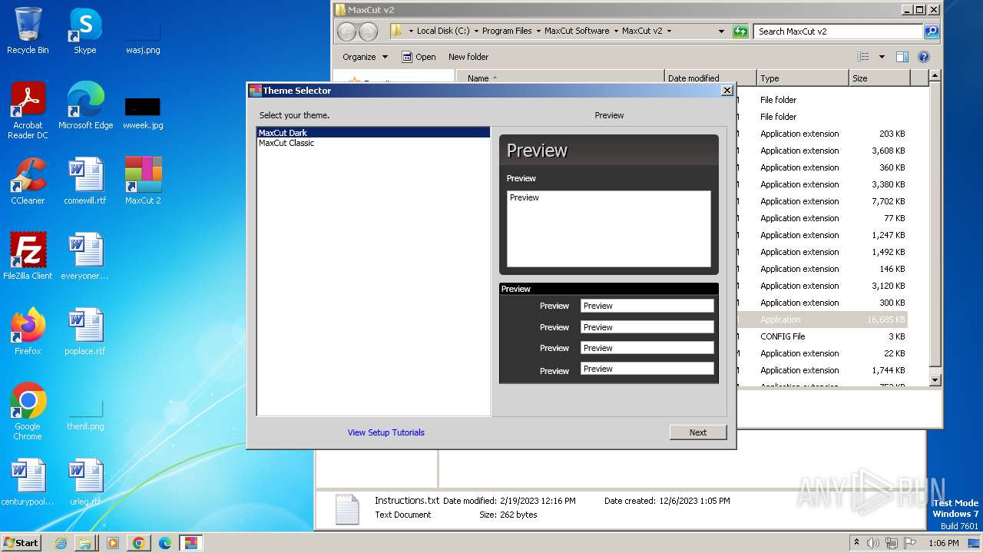Open the MaxCut 2 desktop shortcut
This screenshot has width=983, height=553.
(143, 181)
